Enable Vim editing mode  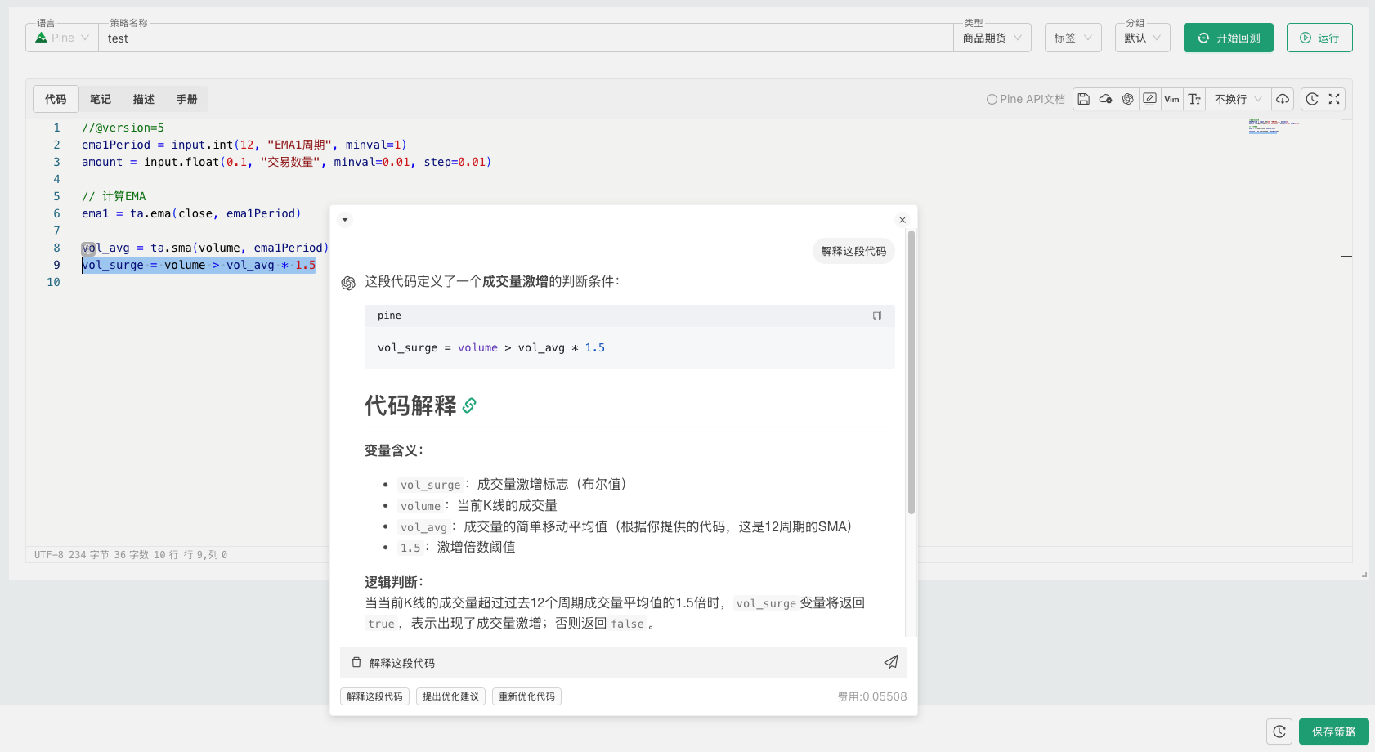[1171, 98]
